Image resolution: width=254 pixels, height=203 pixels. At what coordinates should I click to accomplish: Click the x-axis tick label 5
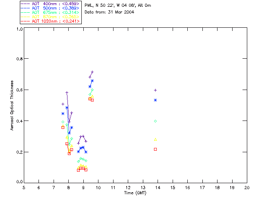24,188
